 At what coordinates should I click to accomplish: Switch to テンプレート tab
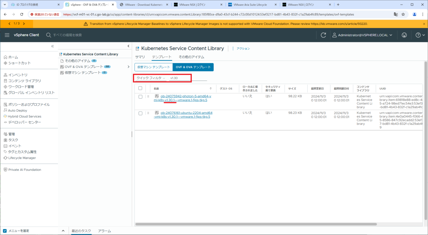162,57
